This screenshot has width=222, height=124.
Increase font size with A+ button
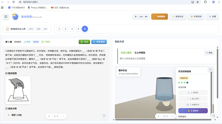pos(146,17)
